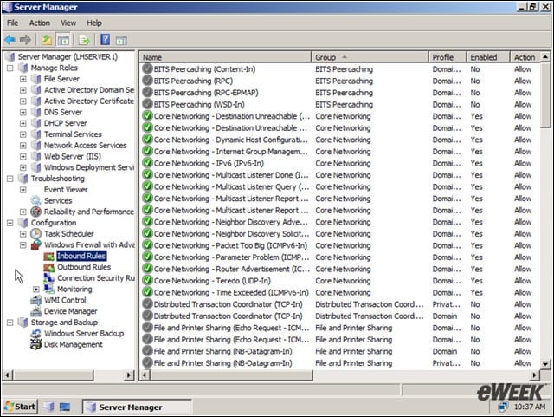Click the Task Scheduler clock icon
This screenshot has height=417, width=554.
35,233
